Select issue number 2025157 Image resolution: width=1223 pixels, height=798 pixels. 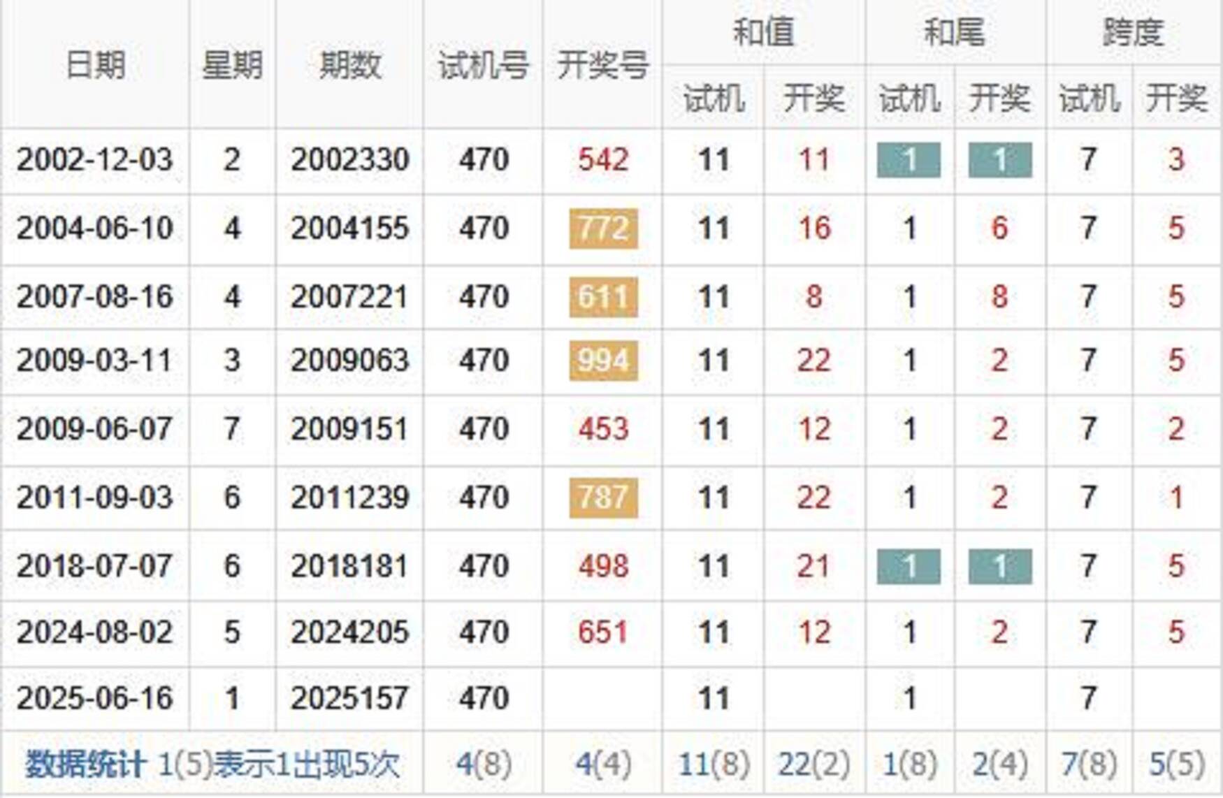pyautogui.click(x=349, y=698)
